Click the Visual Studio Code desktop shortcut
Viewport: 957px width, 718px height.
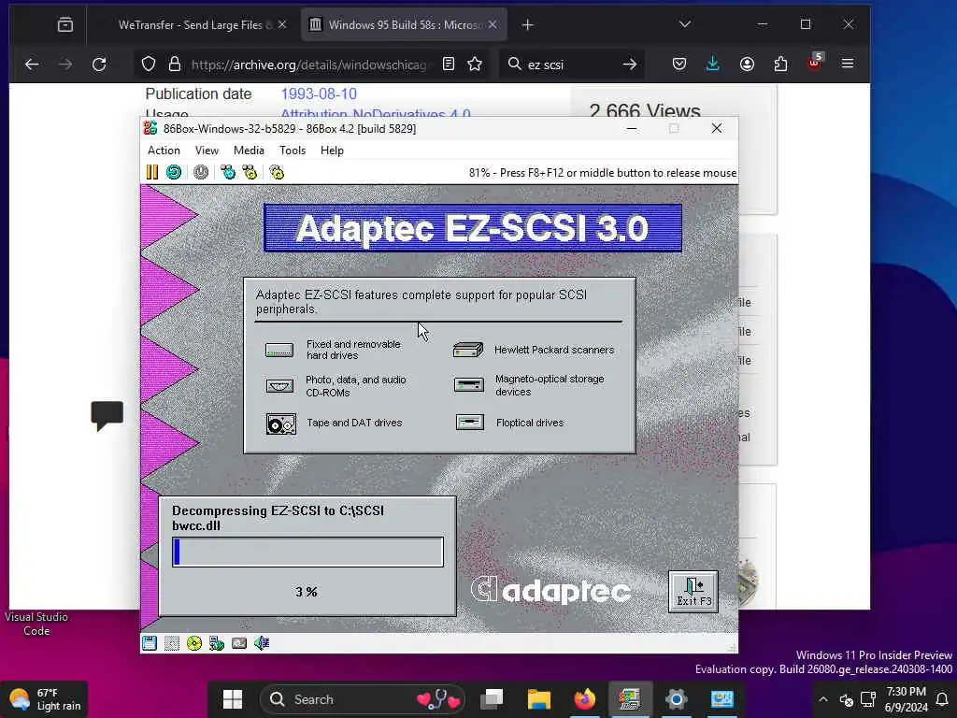point(36,624)
